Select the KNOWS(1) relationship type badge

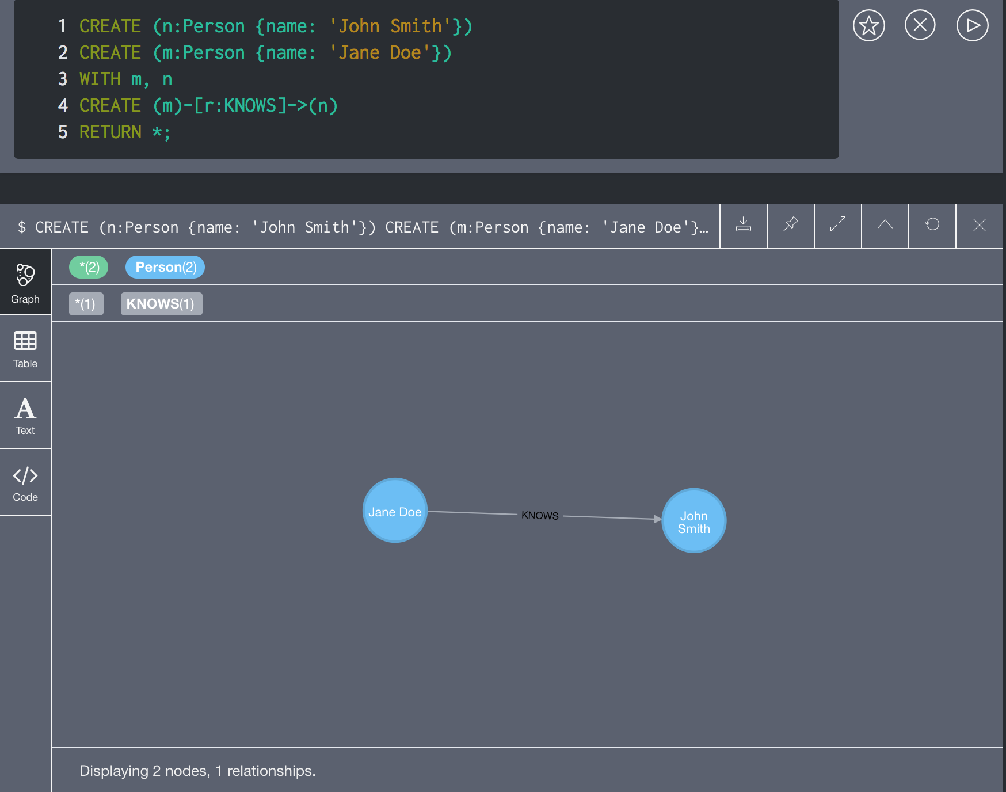click(x=161, y=304)
